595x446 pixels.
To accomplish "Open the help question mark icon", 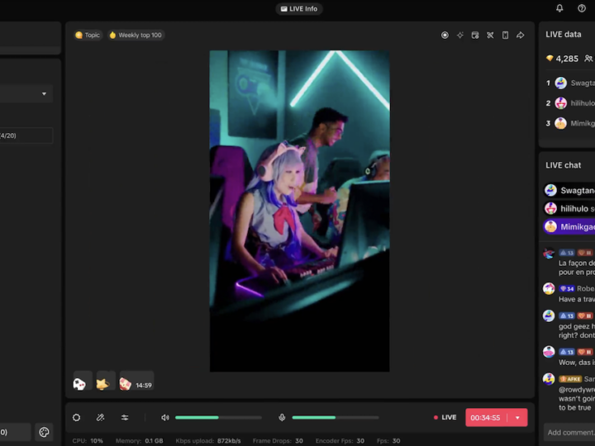I will (x=582, y=8).
